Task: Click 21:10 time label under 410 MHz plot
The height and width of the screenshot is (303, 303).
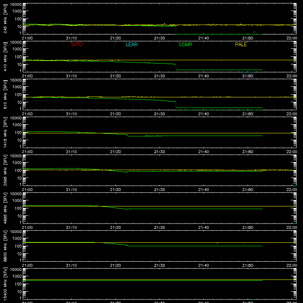Action: 71,76
